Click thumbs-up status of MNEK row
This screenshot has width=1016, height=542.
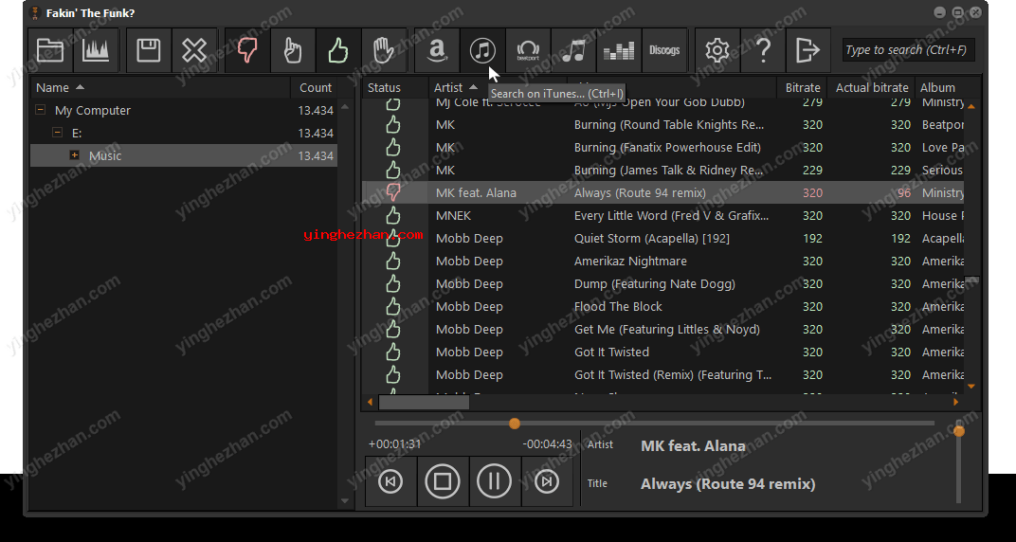coord(392,216)
